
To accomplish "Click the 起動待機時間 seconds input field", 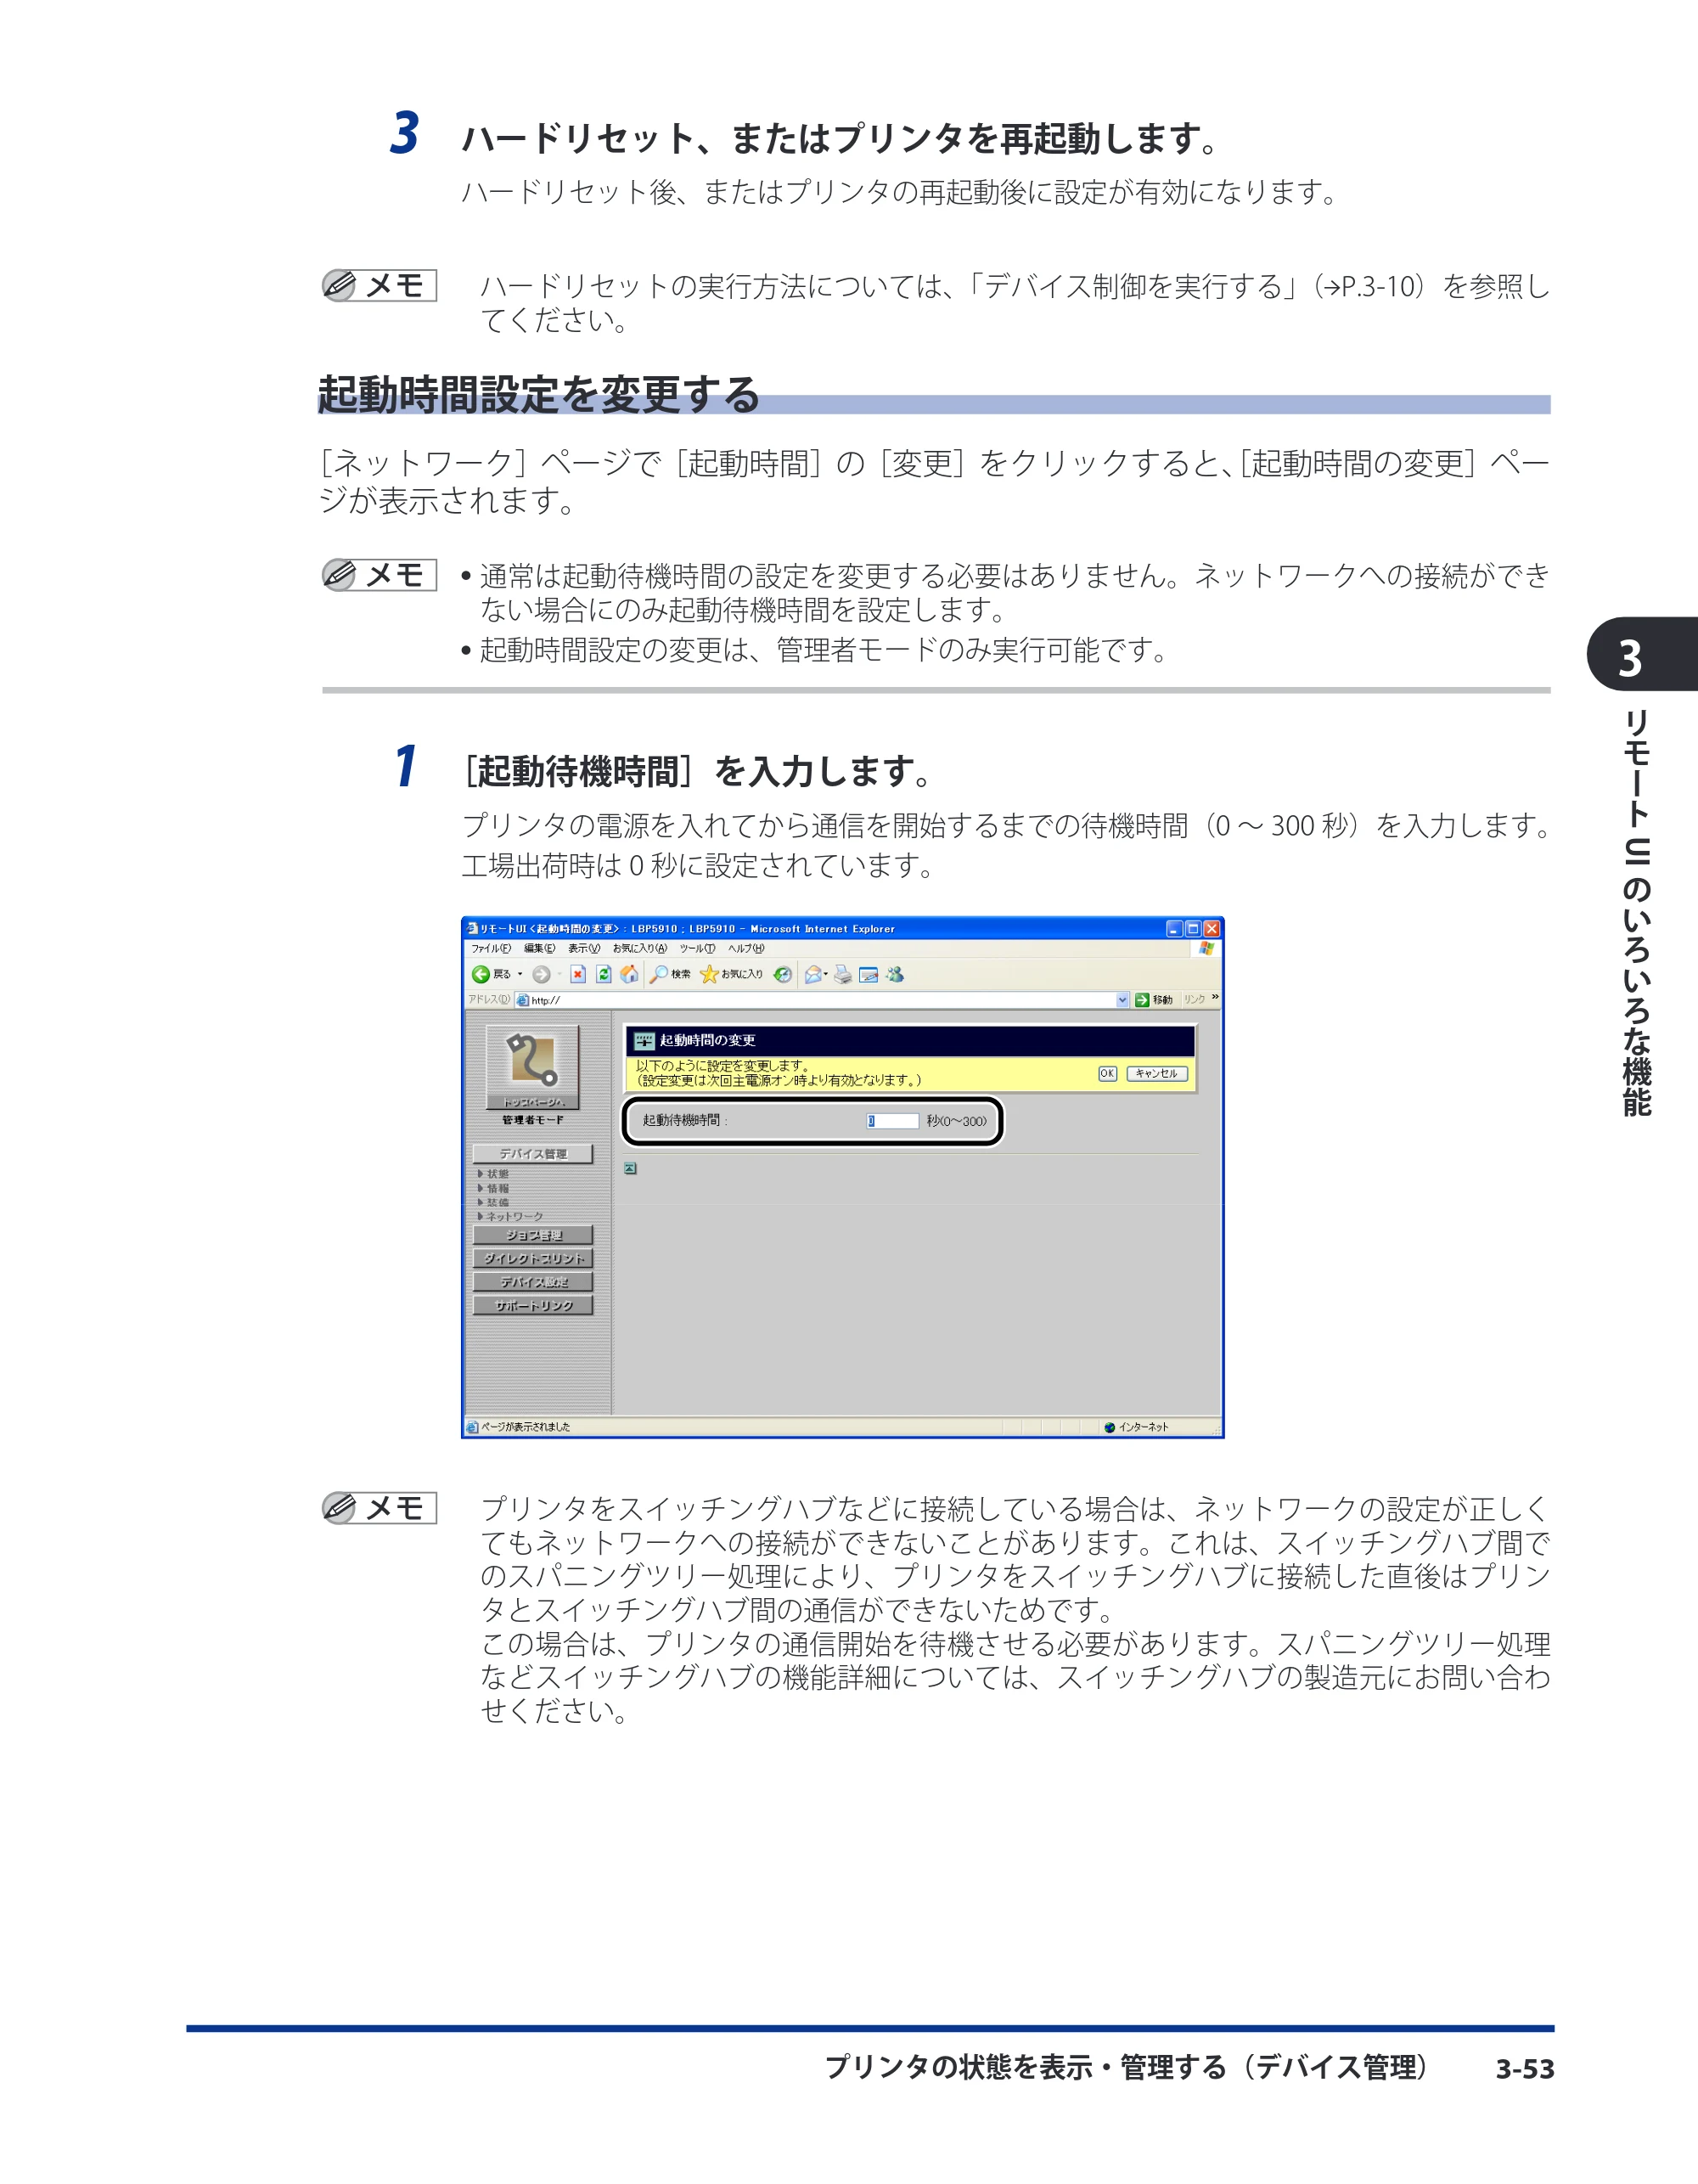I will tap(892, 1121).
